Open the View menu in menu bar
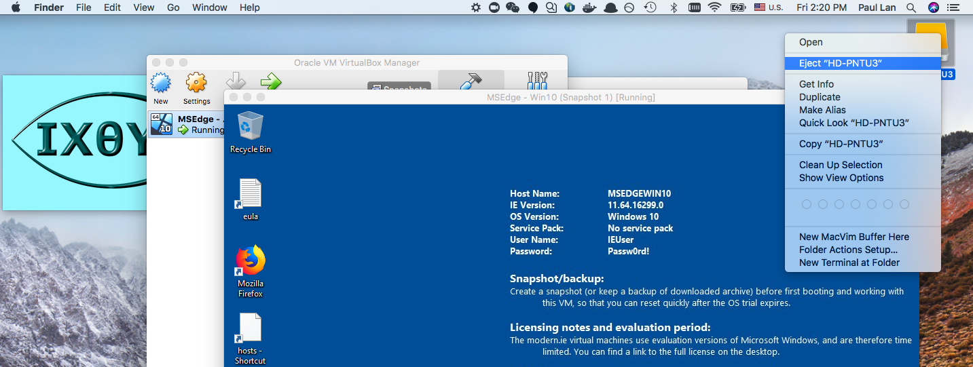The height and width of the screenshot is (367, 973). pyautogui.click(x=143, y=7)
